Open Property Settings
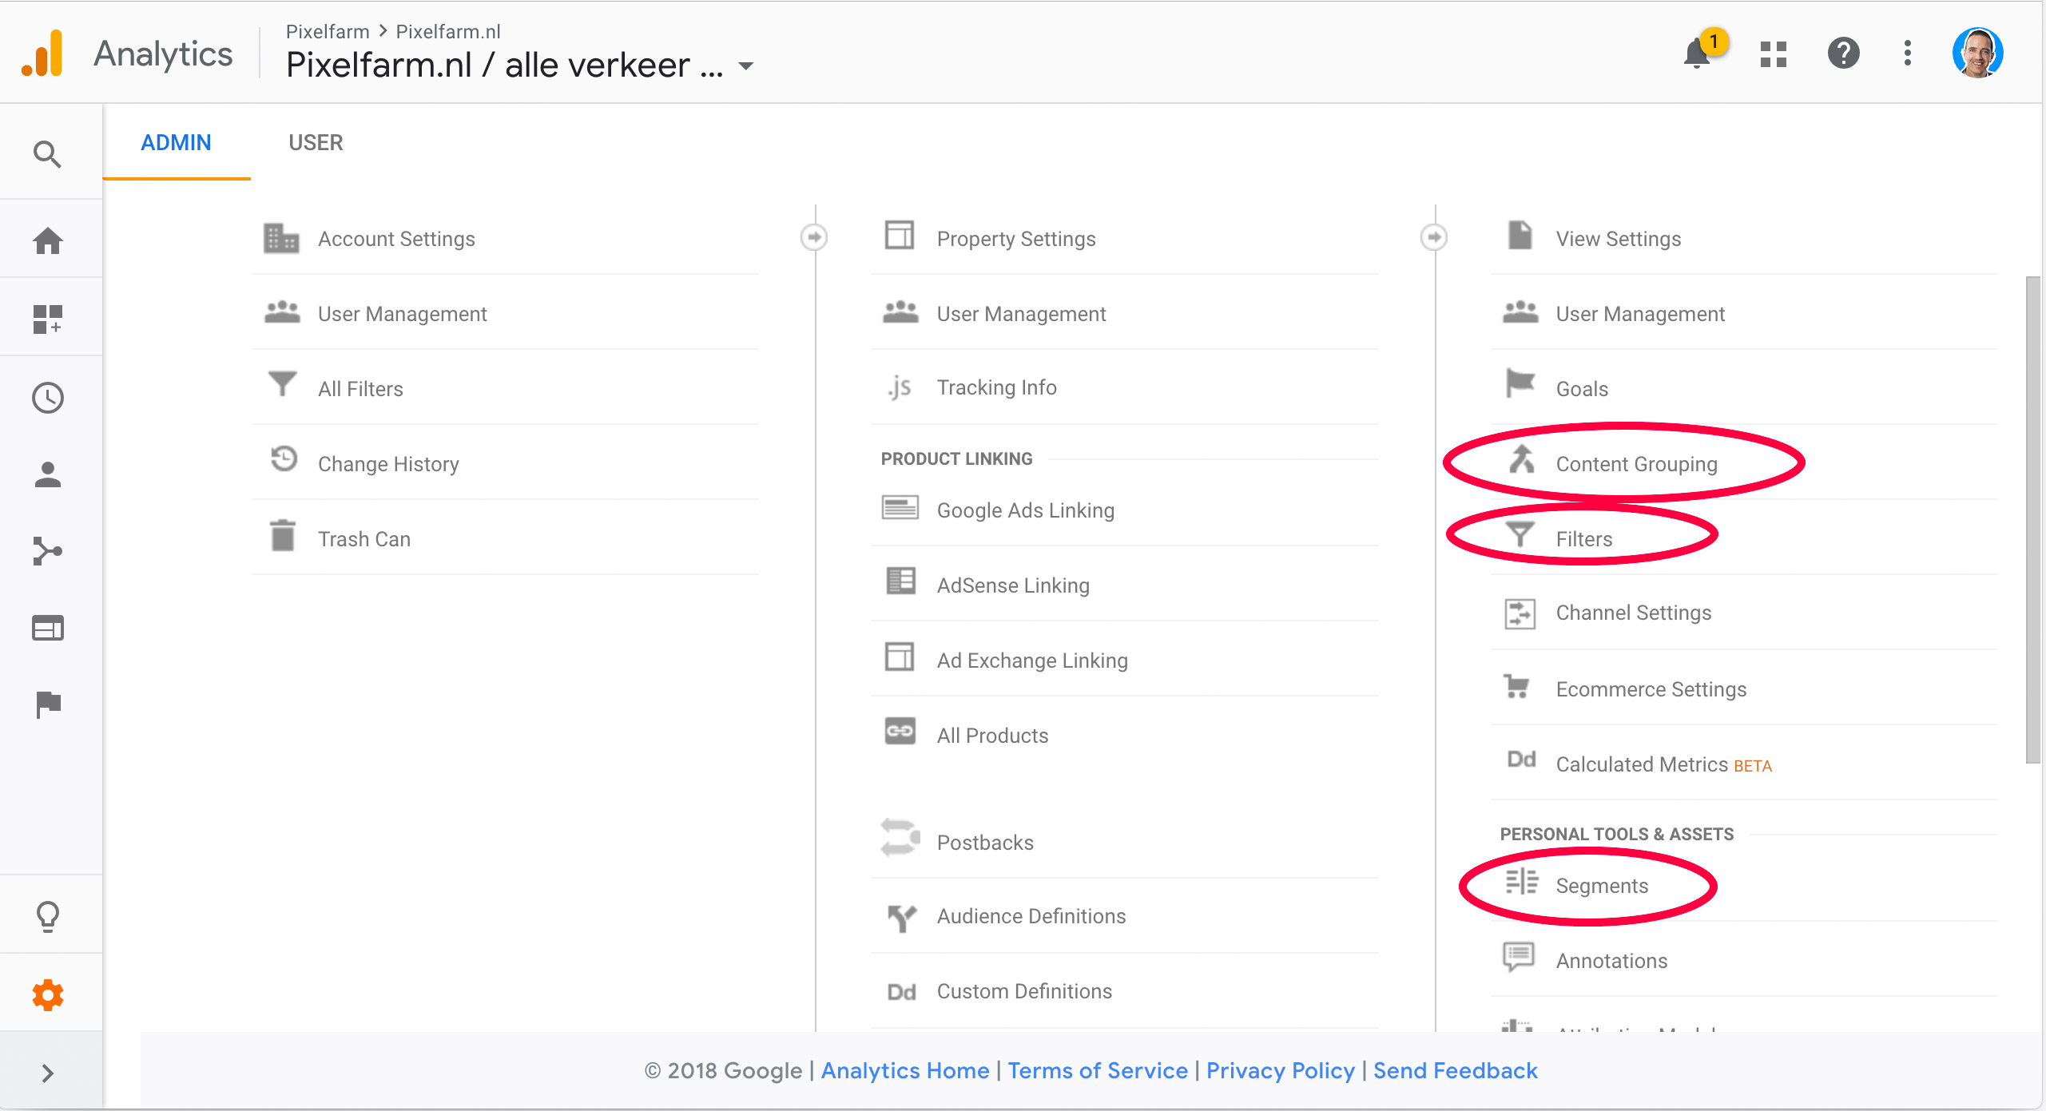Viewport: 2046px width, 1111px height. click(1124, 238)
